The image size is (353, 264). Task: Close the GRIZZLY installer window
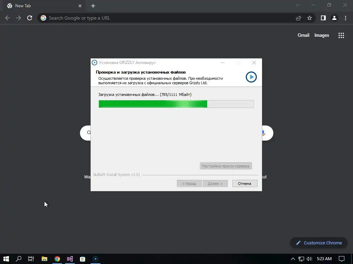point(254,63)
